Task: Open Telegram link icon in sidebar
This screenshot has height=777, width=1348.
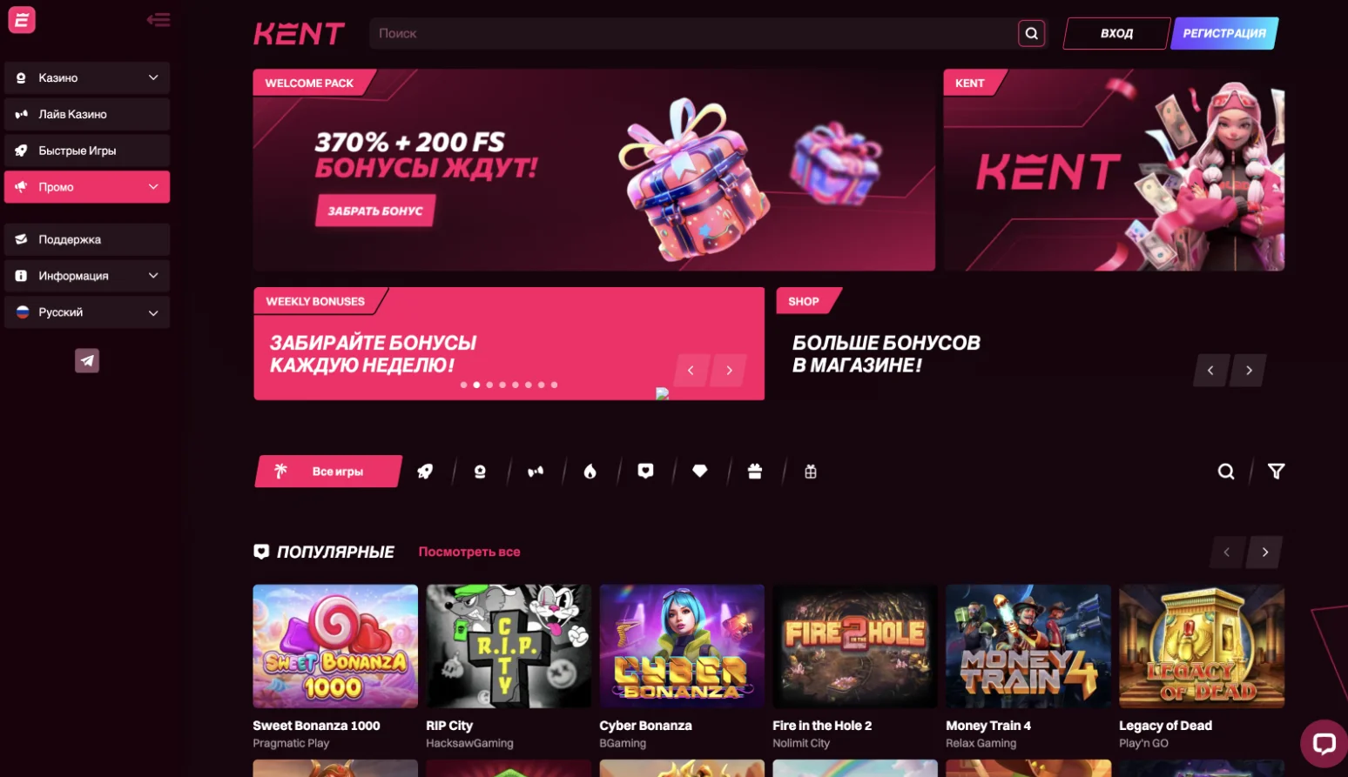Action: [x=87, y=360]
